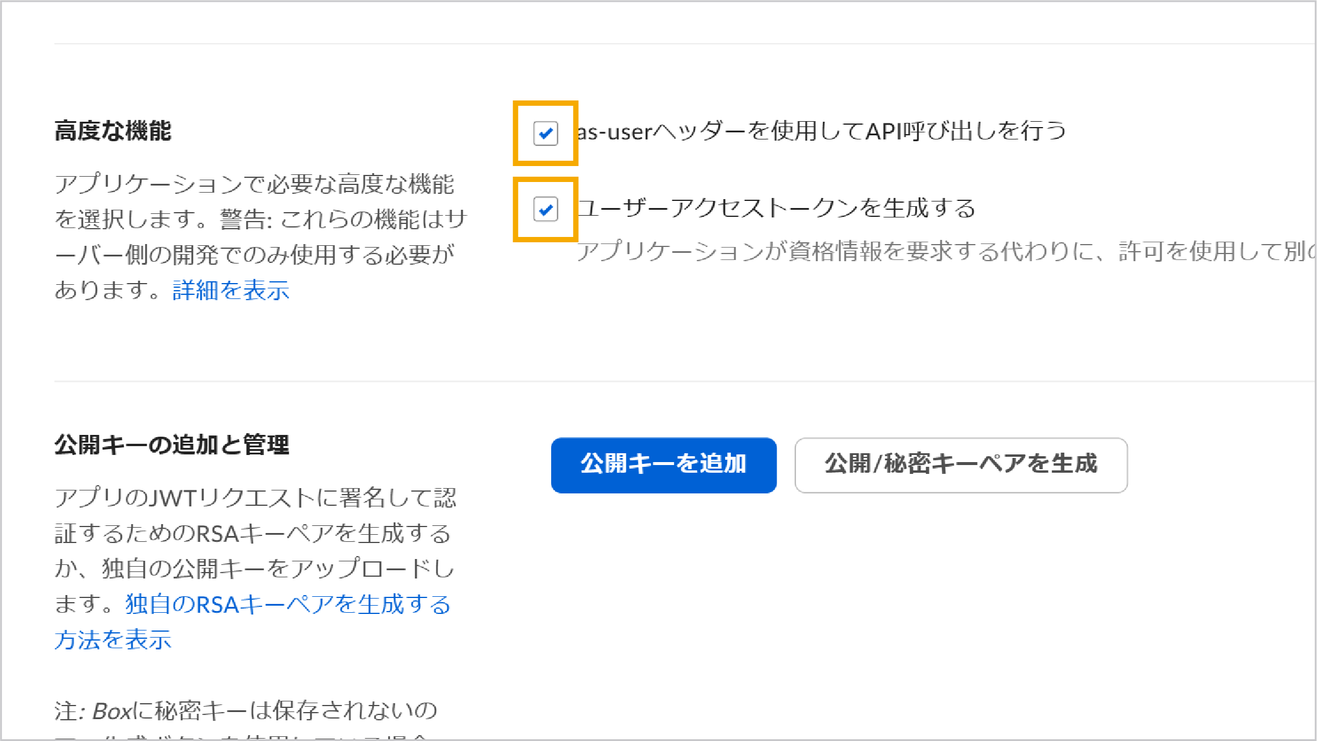Click the 注: Boxに秘密キーは保存されない note text
Viewport: 1317px width, 741px height.
point(246,711)
